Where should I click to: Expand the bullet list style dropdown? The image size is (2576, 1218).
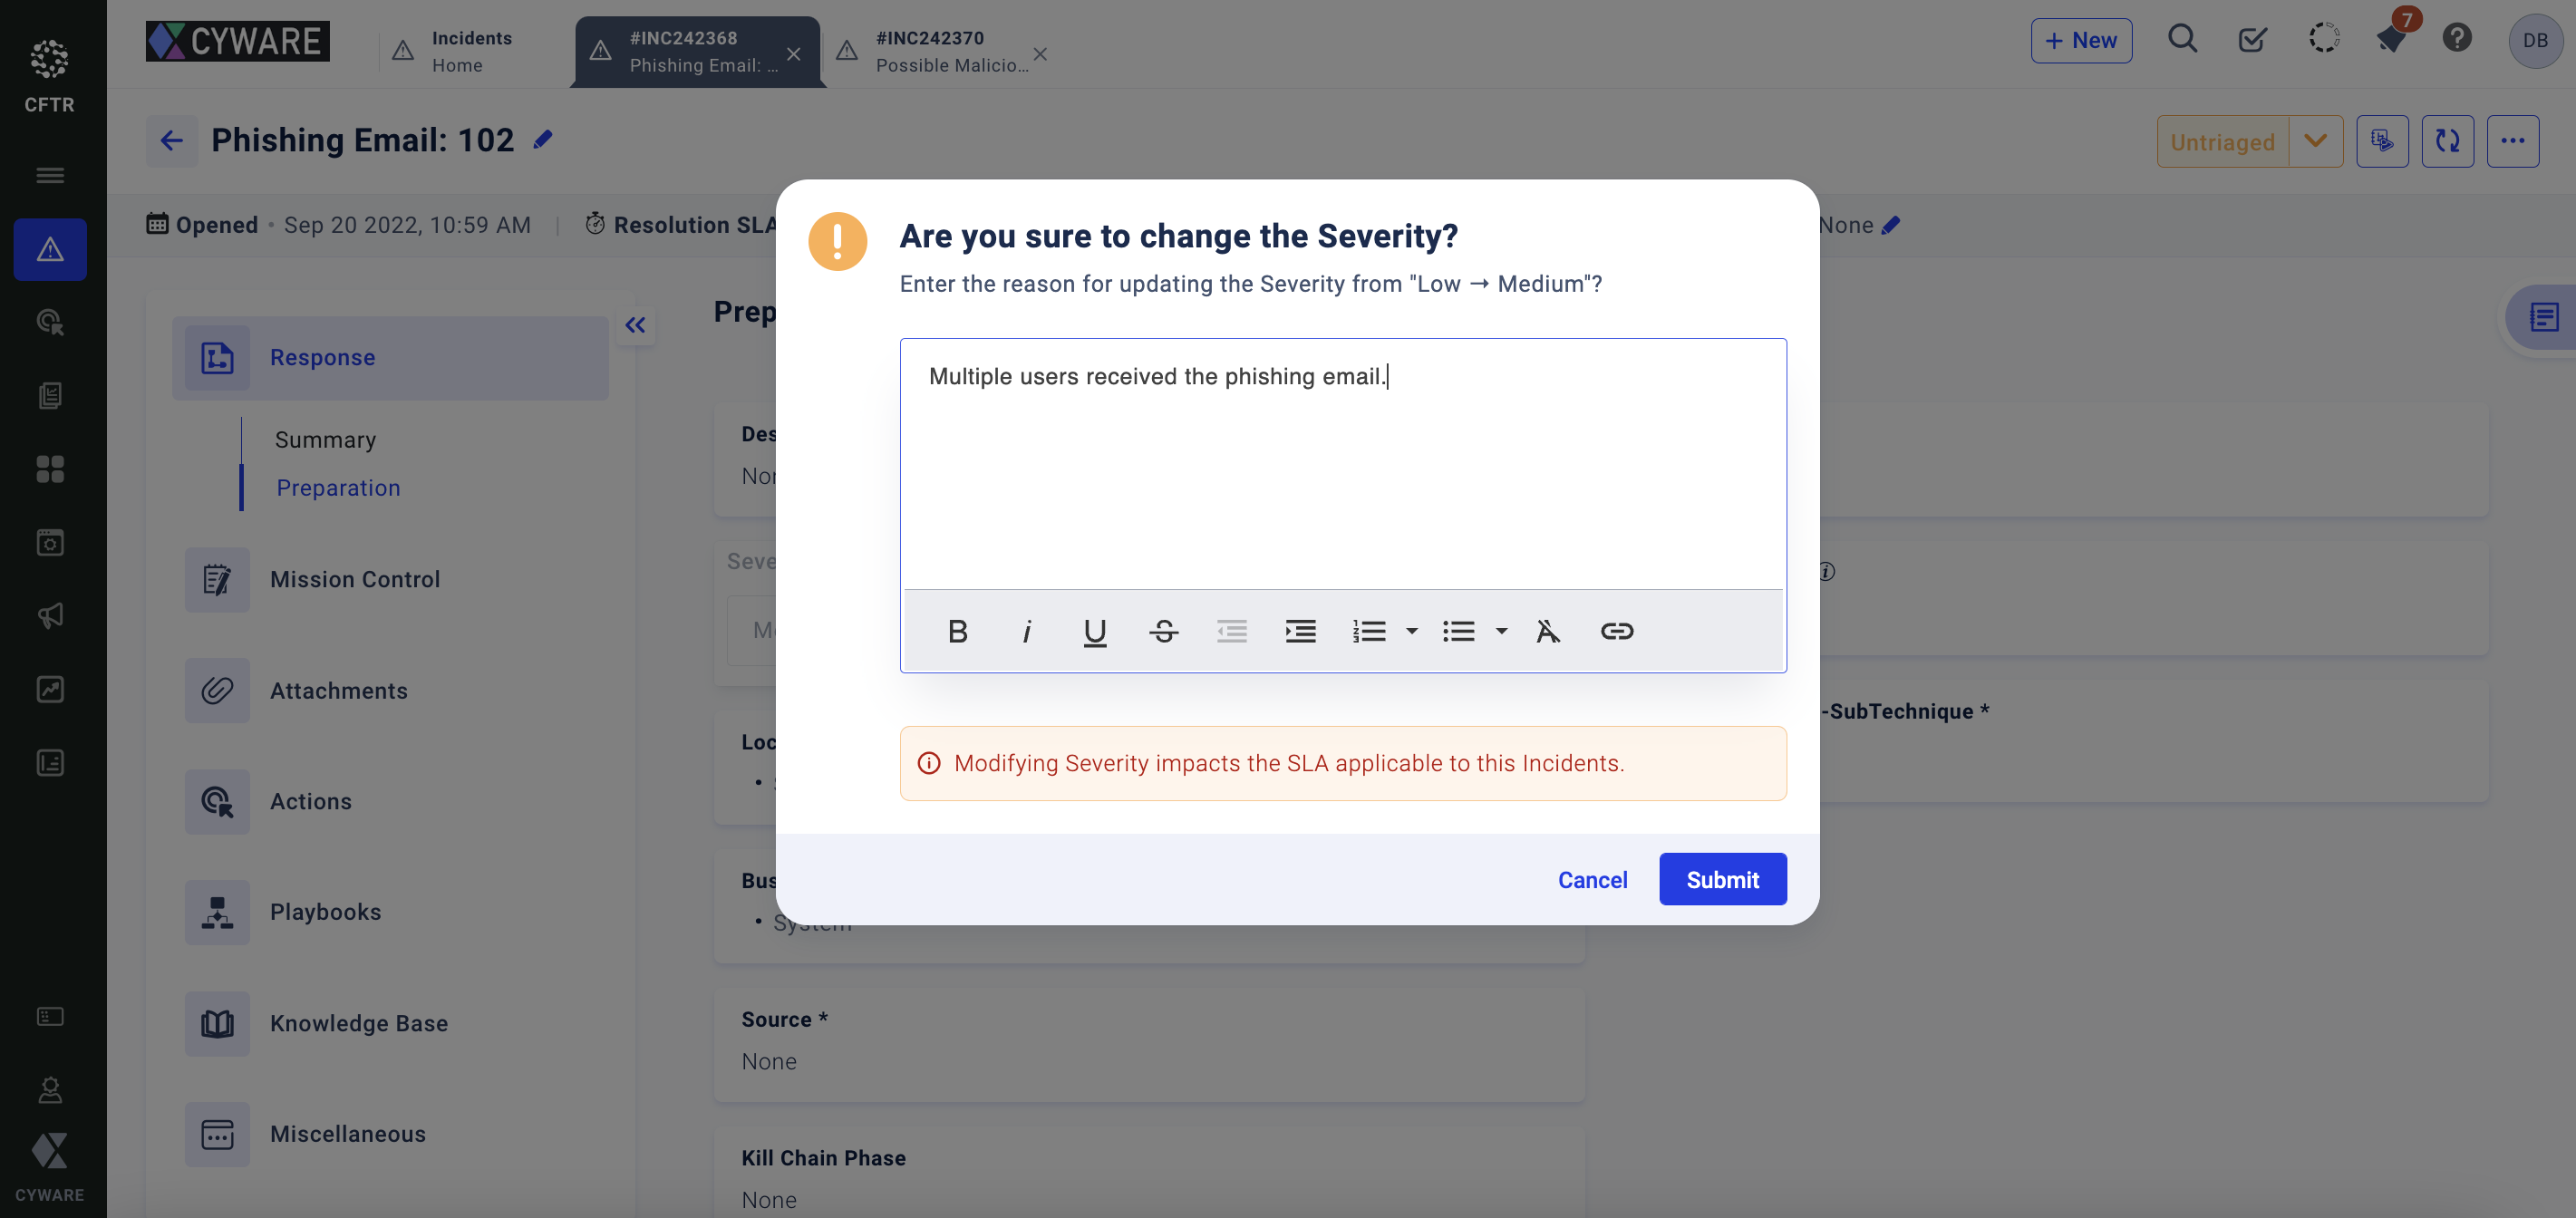pos(1501,631)
